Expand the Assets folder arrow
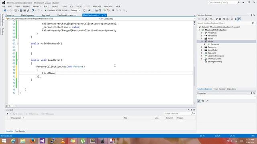Screen dimensions: 257x144 coord(202,38)
